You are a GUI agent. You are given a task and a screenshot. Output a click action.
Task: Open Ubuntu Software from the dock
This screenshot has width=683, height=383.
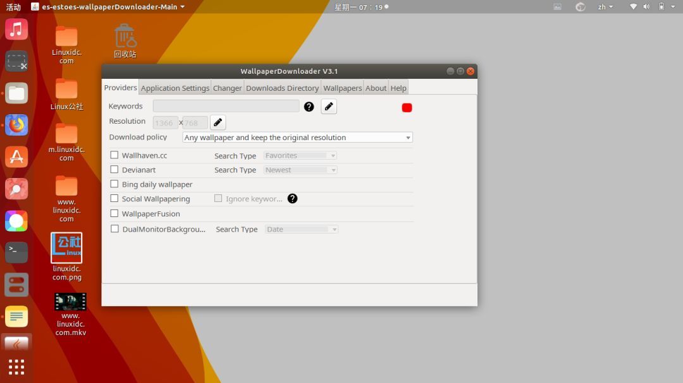click(x=16, y=157)
